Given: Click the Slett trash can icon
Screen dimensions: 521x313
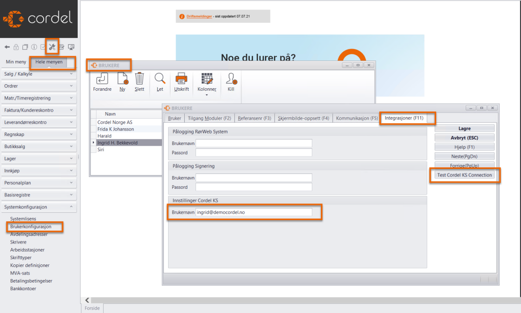Looking at the screenshot, I should coord(139,79).
